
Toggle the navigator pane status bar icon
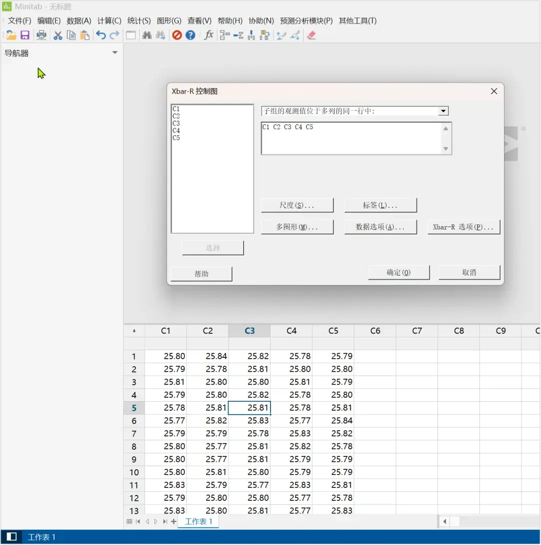pyautogui.click(x=12, y=536)
